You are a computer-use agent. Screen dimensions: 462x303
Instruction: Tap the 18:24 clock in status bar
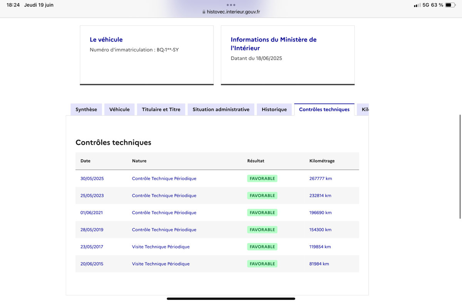click(x=13, y=5)
